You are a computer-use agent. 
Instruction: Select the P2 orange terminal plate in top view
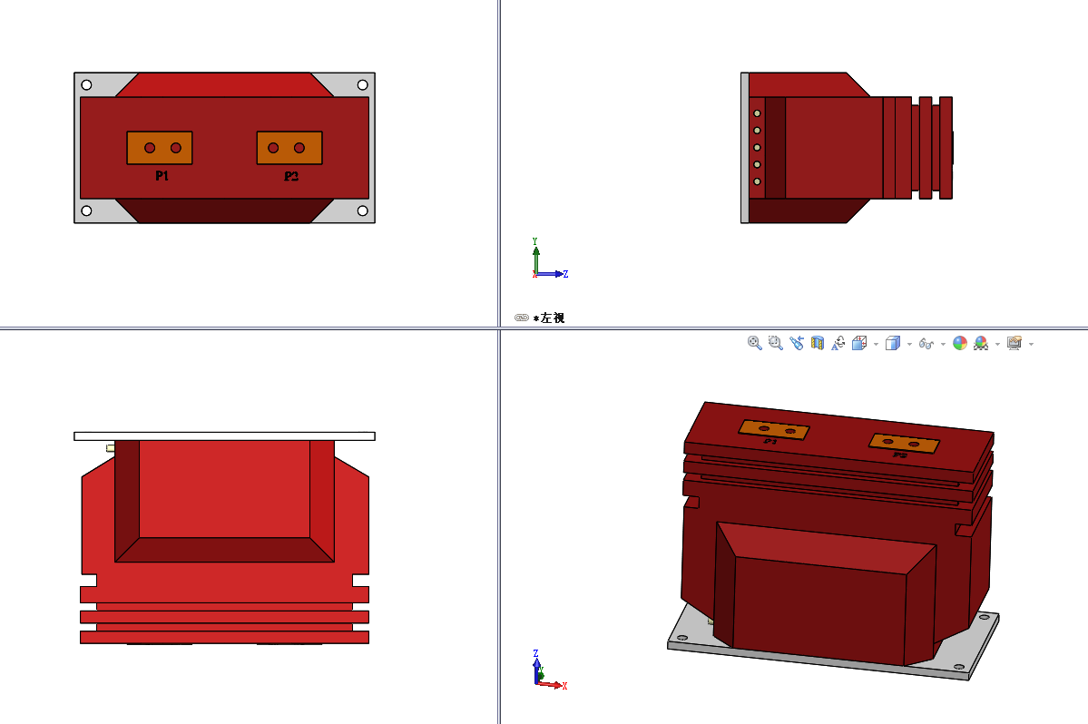(289, 148)
